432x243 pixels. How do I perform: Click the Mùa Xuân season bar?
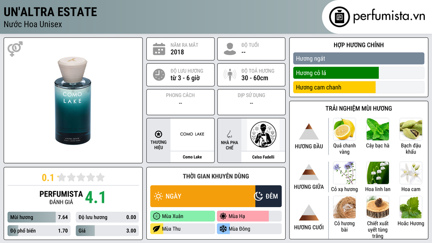[x=183, y=216]
